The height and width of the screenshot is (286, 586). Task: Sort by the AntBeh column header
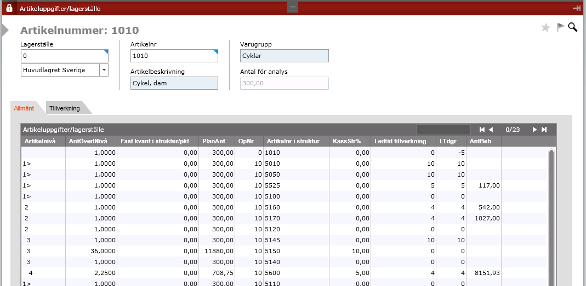coord(483,141)
